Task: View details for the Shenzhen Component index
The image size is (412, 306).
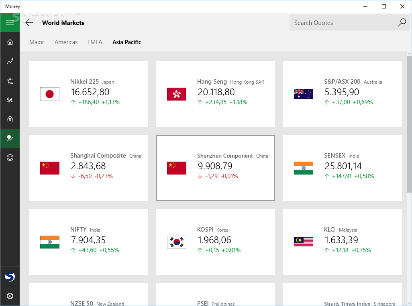Action: [x=215, y=168]
